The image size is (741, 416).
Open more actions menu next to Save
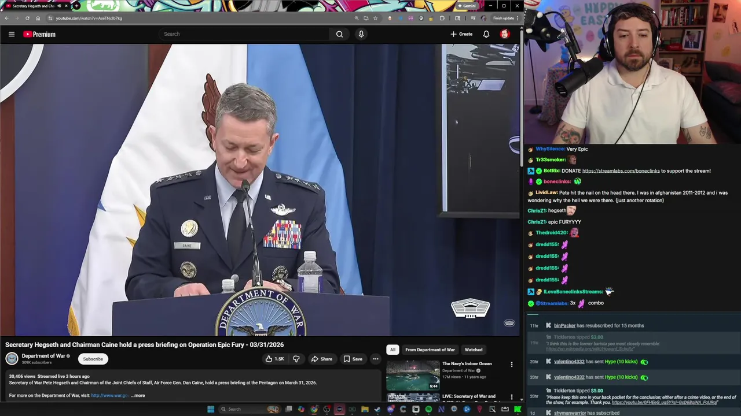(376, 359)
